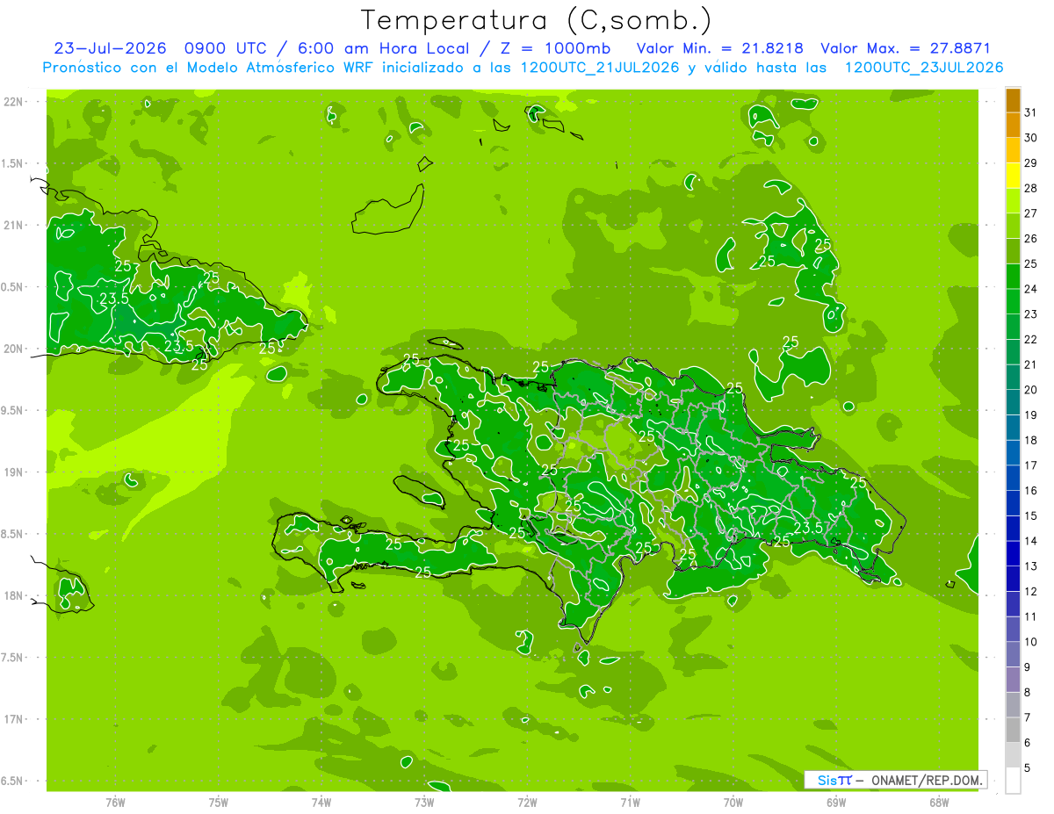Screen dimensions: 1054x814
Task: Click the "22N" latitude axis label
Action: point(14,101)
